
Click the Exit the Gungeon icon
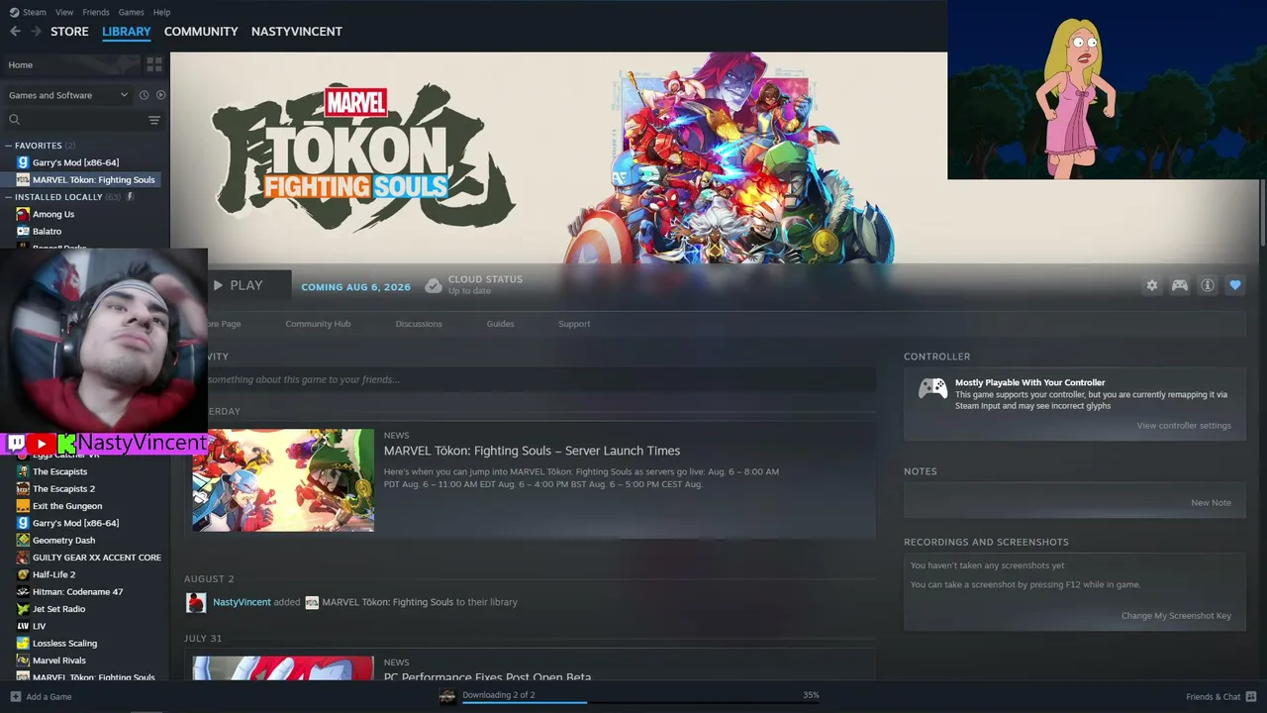(x=23, y=506)
